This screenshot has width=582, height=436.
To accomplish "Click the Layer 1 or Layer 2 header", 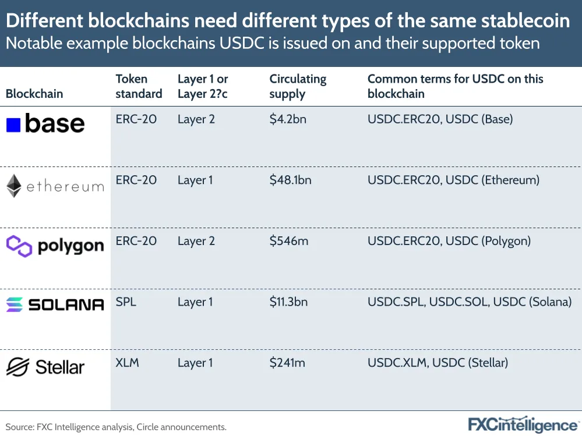I will click(203, 86).
